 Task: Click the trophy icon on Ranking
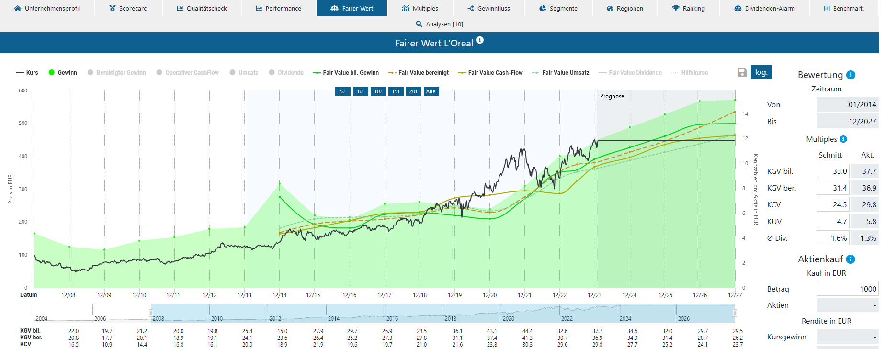point(676,8)
